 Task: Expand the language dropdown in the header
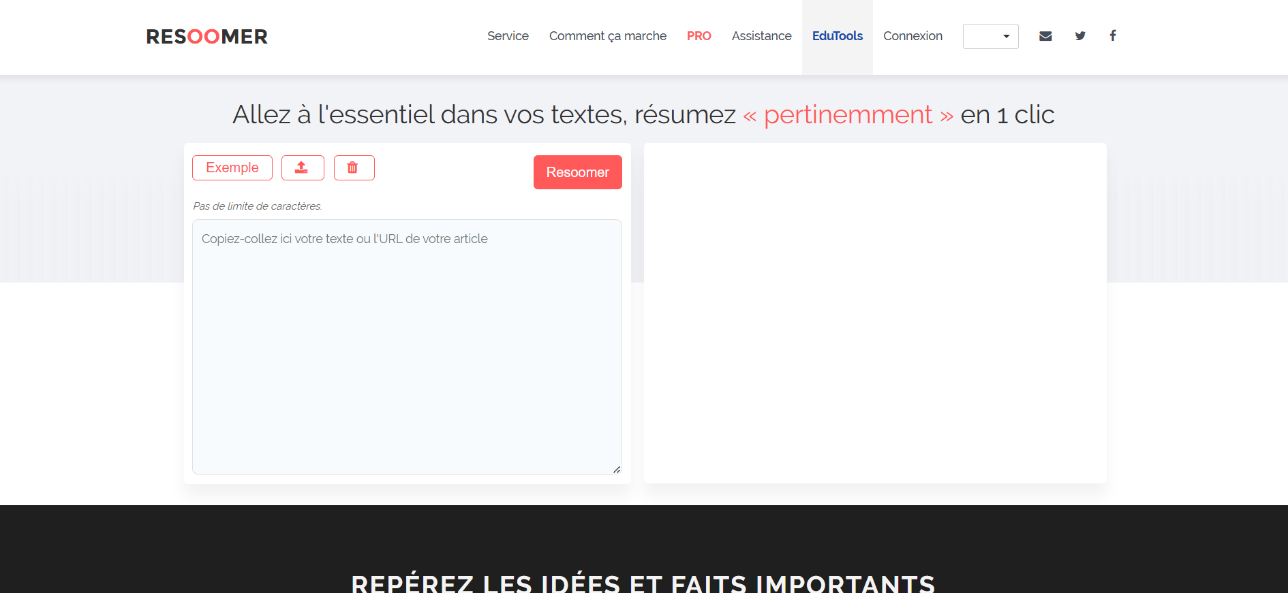(990, 36)
